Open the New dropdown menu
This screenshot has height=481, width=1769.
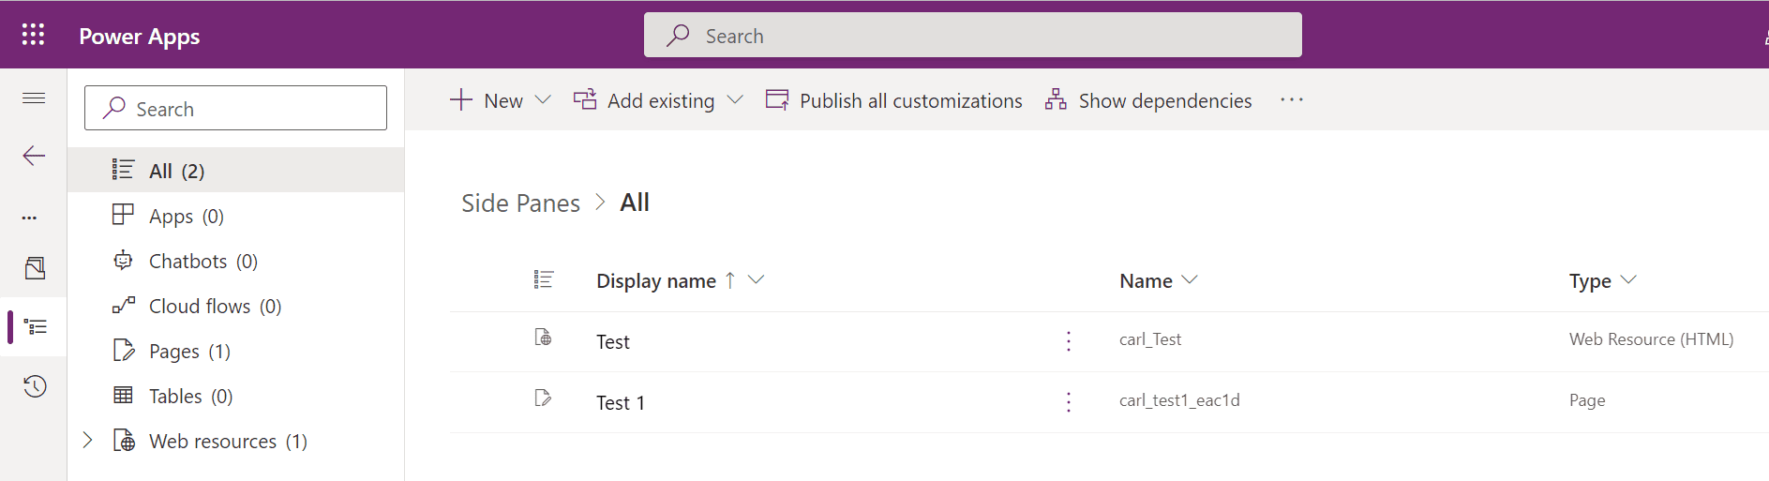click(x=501, y=100)
